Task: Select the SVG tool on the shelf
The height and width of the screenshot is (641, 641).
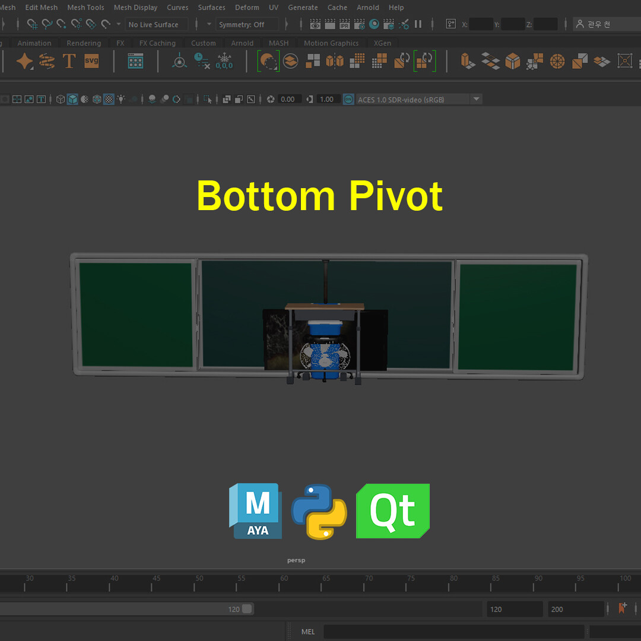Action: point(90,61)
